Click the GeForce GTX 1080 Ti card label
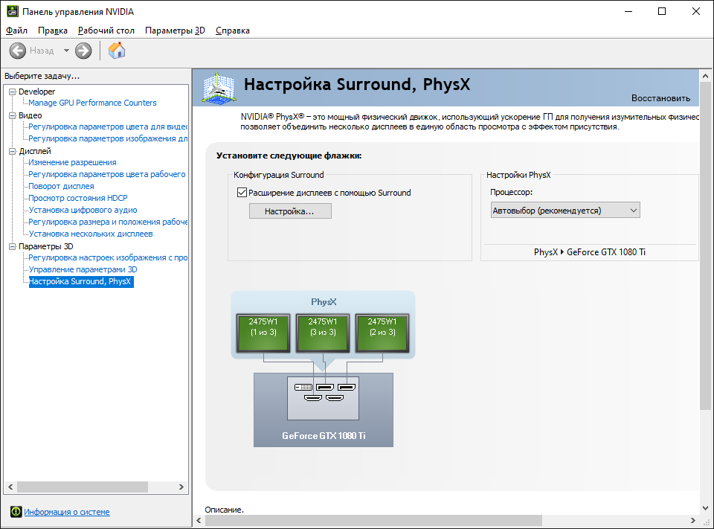Viewport: 714px width, 529px height. pyautogui.click(x=324, y=435)
